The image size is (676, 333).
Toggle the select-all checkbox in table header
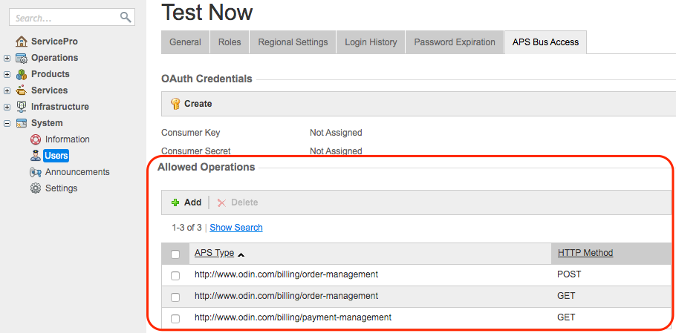click(x=175, y=254)
